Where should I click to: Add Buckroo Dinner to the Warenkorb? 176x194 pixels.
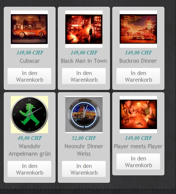(138, 76)
